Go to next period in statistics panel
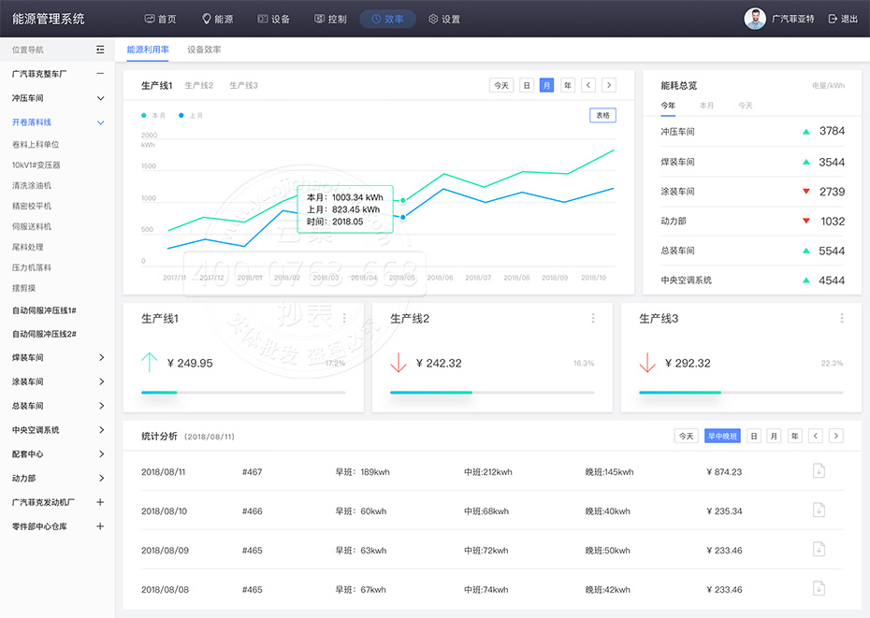 (x=835, y=436)
